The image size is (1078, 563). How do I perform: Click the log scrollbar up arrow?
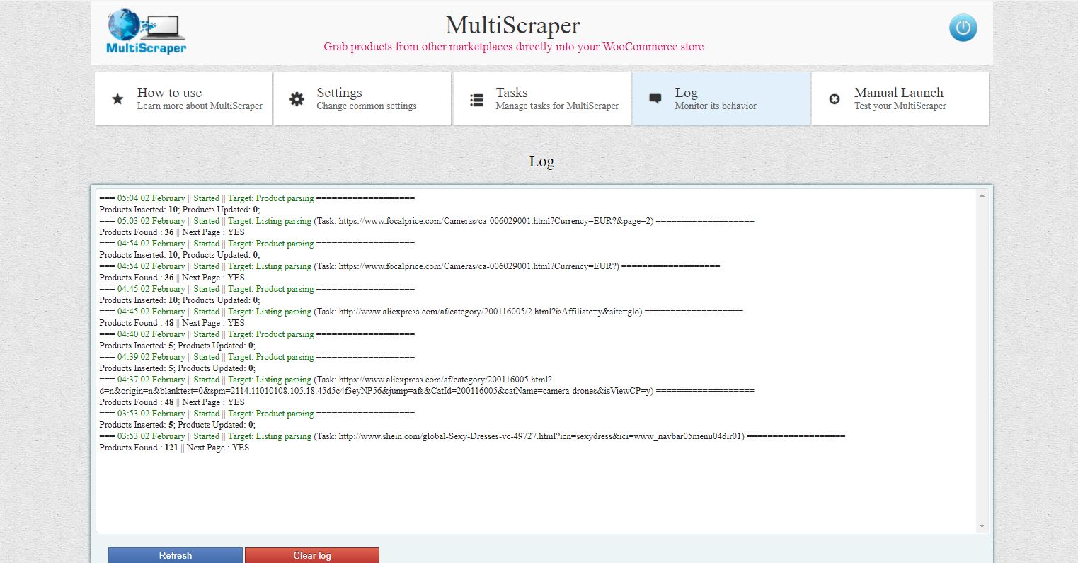coord(982,195)
